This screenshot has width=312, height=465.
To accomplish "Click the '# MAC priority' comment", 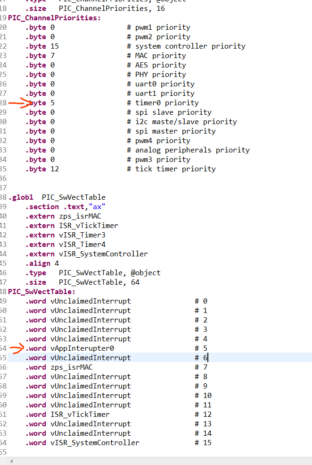I will coord(156,56).
